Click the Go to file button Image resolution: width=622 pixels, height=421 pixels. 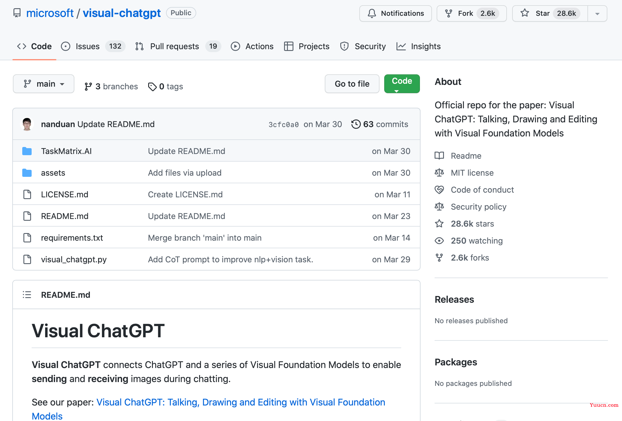[x=352, y=84]
